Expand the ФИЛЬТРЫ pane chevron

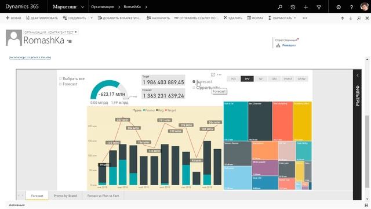point(357,75)
